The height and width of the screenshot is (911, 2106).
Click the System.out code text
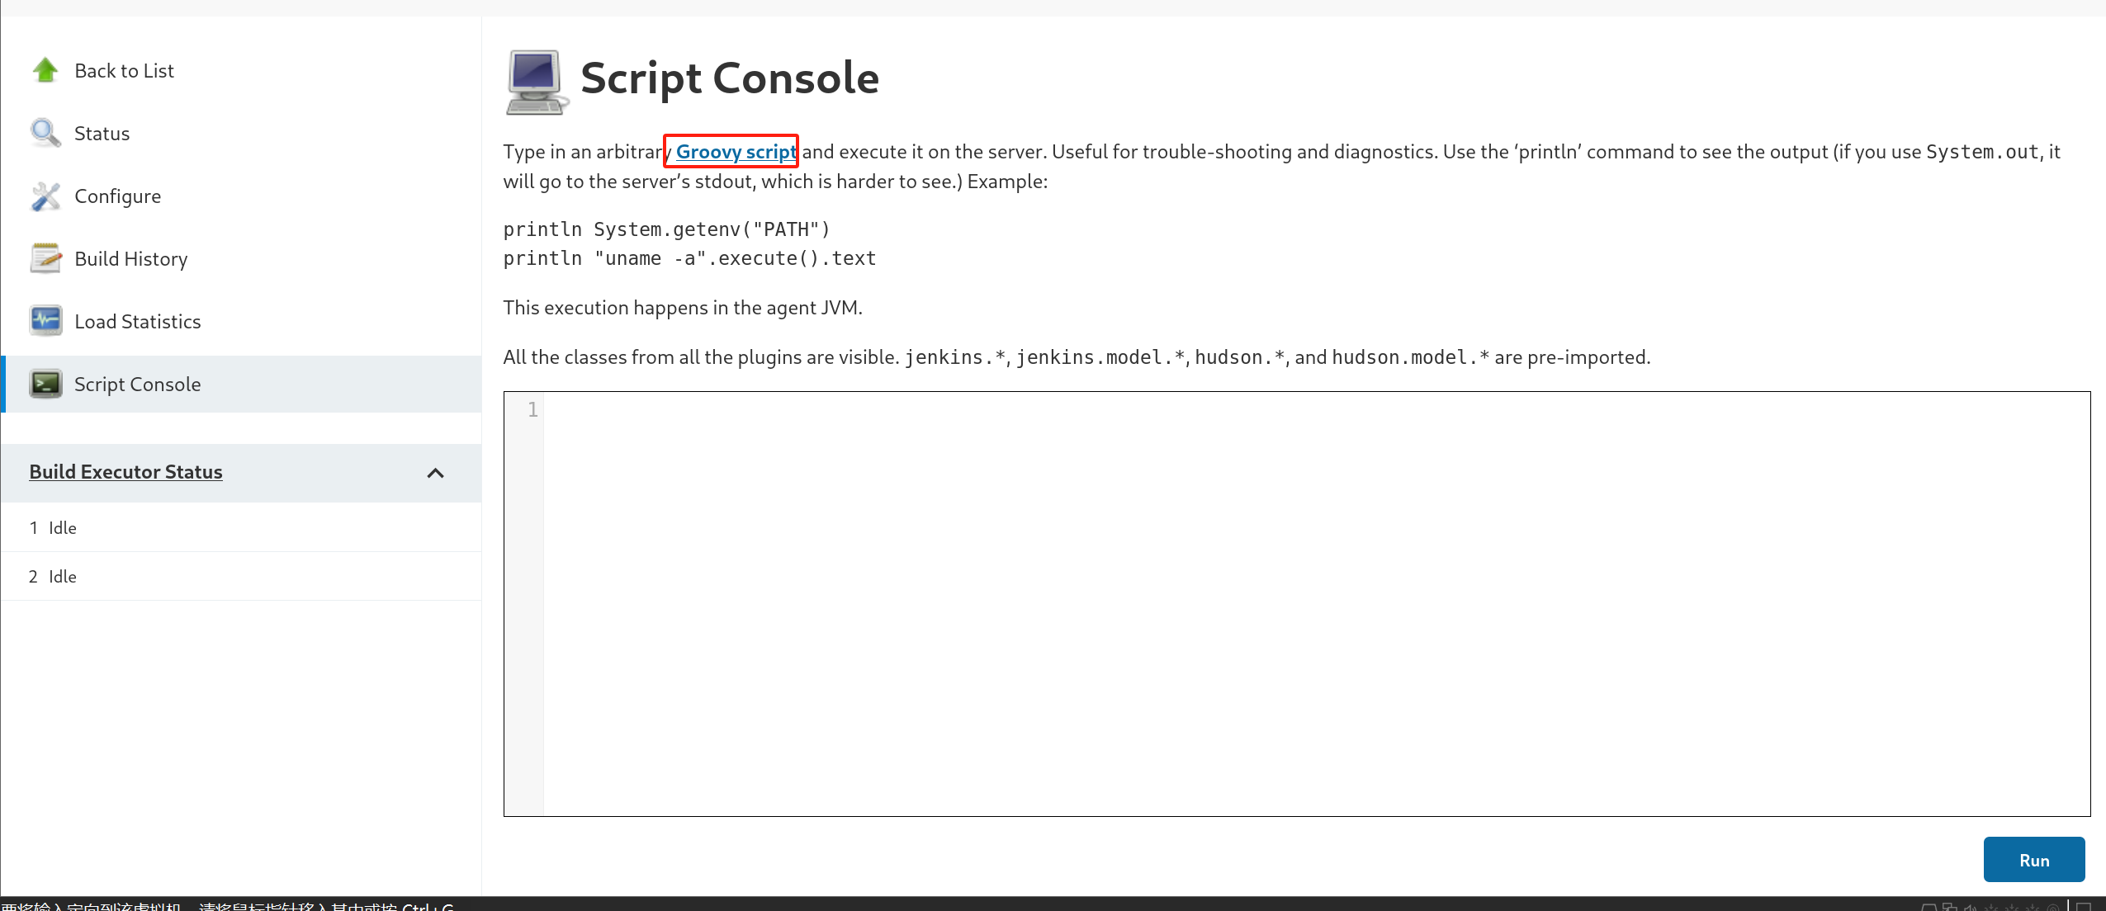pos(1982,152)
